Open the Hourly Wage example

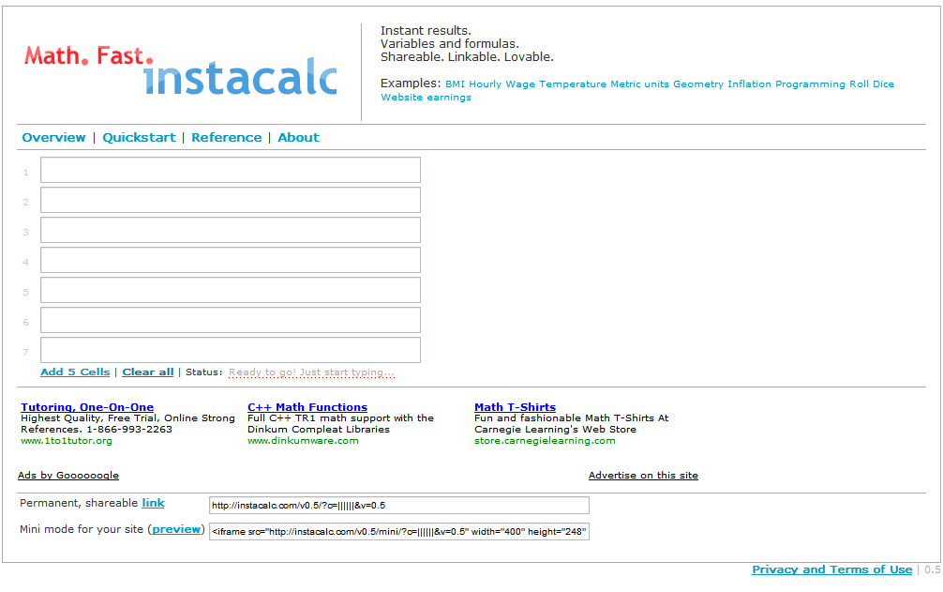(x=498, y=83)
